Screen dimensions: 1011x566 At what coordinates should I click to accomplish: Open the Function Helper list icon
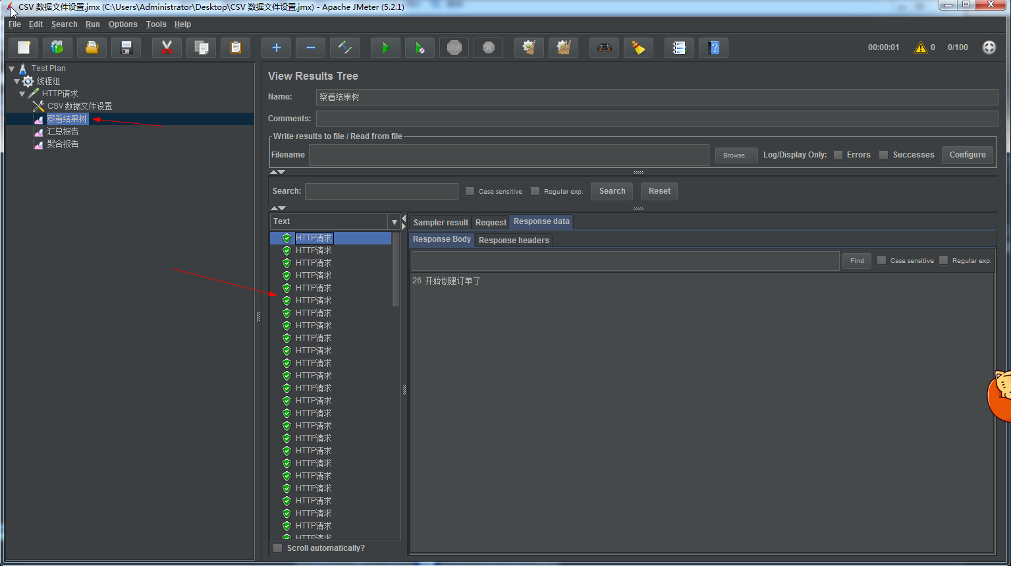679,47
